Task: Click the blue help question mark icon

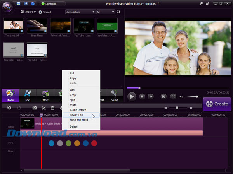Action: click(x=33, y=4)
